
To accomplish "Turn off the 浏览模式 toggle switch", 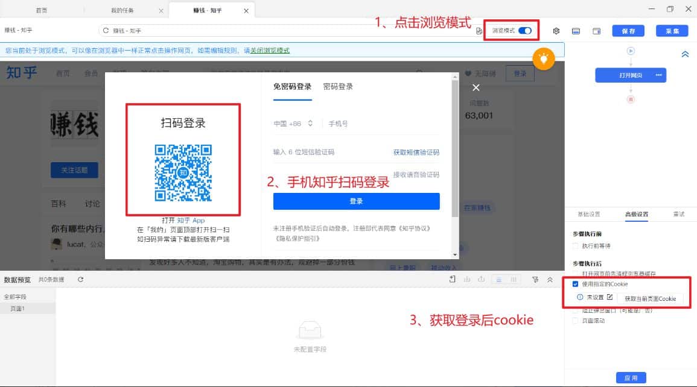I will 525,30.
